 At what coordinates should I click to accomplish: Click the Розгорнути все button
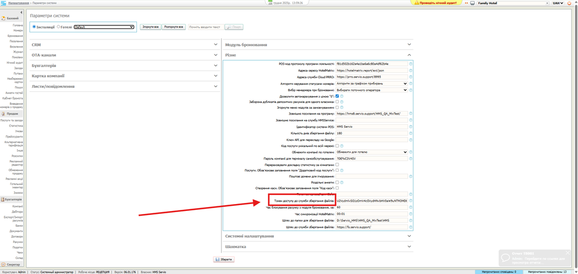tap(173, 27)
